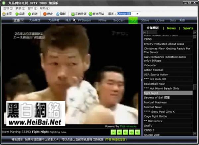Filter channels by Sports
The image size is (199, 145).
click(x=188, y=28)
